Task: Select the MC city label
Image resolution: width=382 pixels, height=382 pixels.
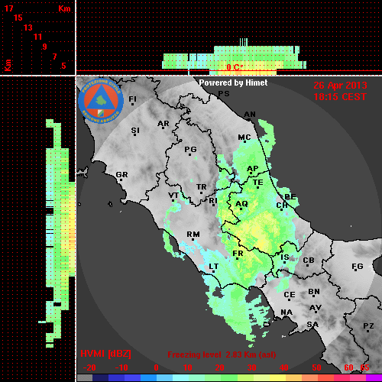Action: (x=244, y=138)
